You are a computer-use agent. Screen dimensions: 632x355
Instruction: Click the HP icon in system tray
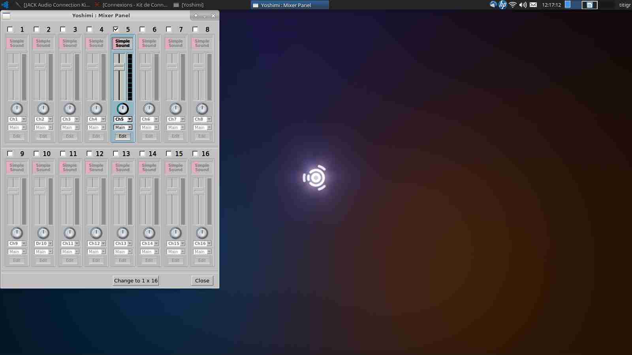pos(502,5)
